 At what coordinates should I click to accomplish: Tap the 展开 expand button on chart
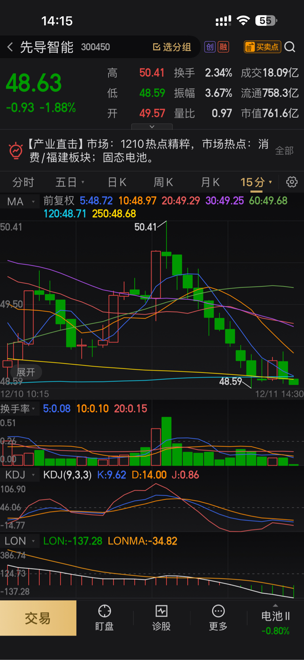pyautogui.click(x=26, y=372)
